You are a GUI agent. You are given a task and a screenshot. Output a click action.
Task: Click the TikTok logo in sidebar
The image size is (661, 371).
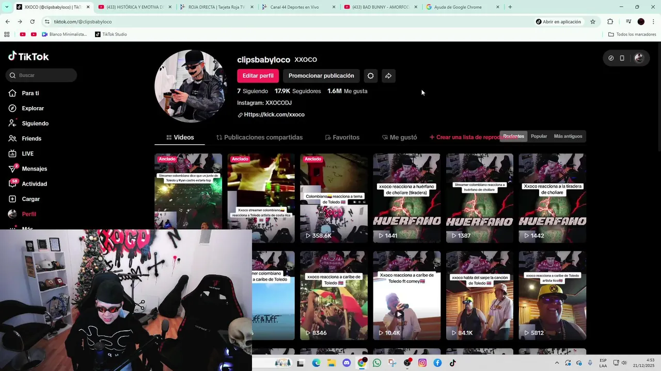pyautogui.click(x=28, y=56)
